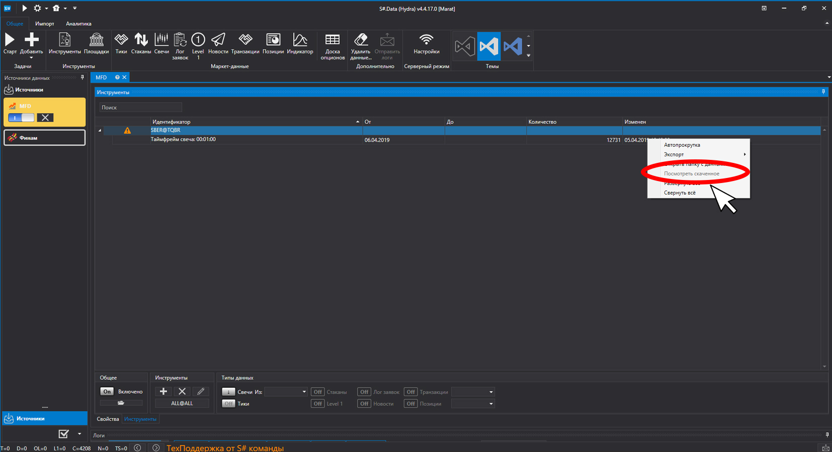832x452 pixels.
Task: Toggle the Включено On switch
Action: (107, 392)
